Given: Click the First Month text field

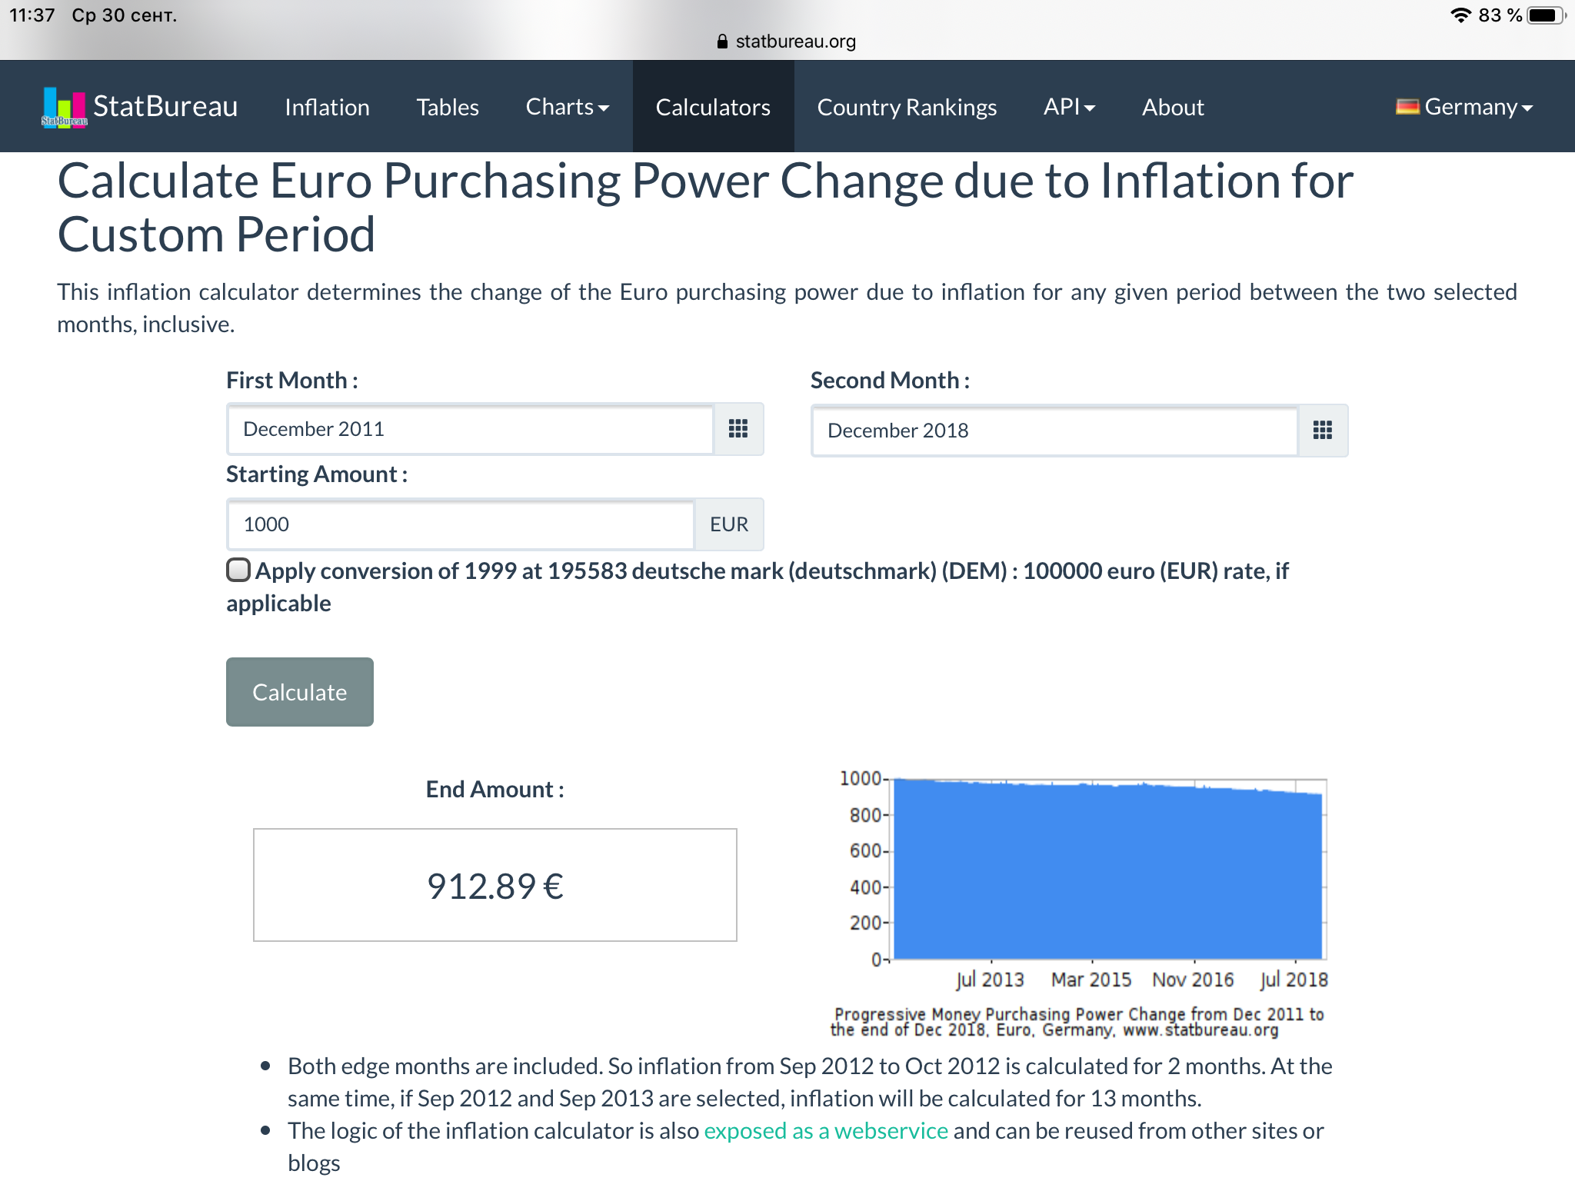Looking at the screenshot, I should point(471,429).
